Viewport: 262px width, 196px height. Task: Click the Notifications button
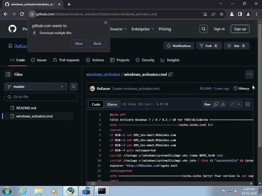(x=179, y=46)
